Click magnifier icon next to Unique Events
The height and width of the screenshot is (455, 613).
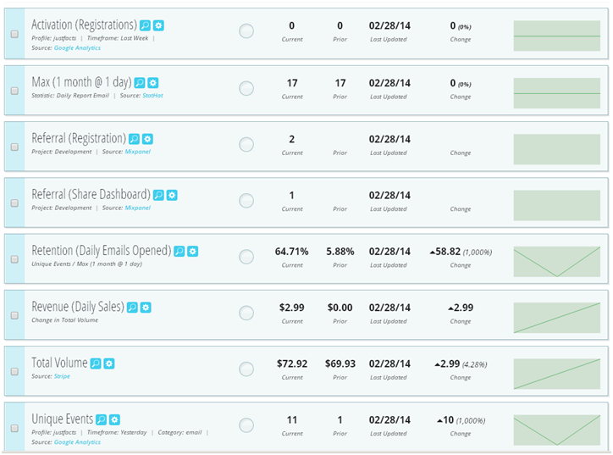tap(102, 419)
